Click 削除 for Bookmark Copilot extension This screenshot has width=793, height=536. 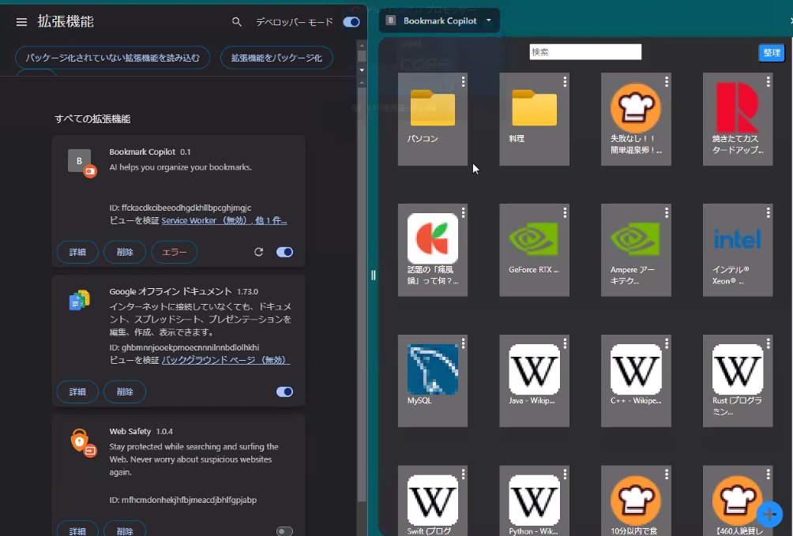(125, 252)
